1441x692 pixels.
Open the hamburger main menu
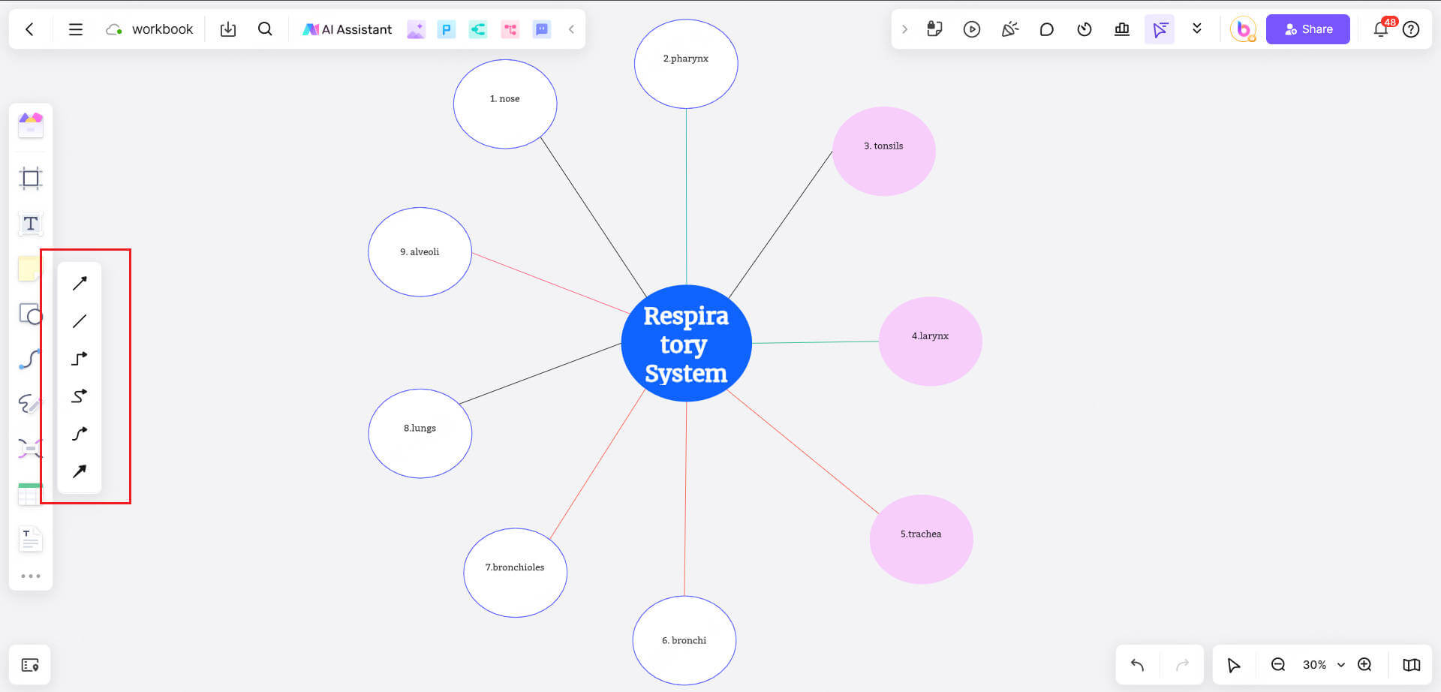coord(76,29)
